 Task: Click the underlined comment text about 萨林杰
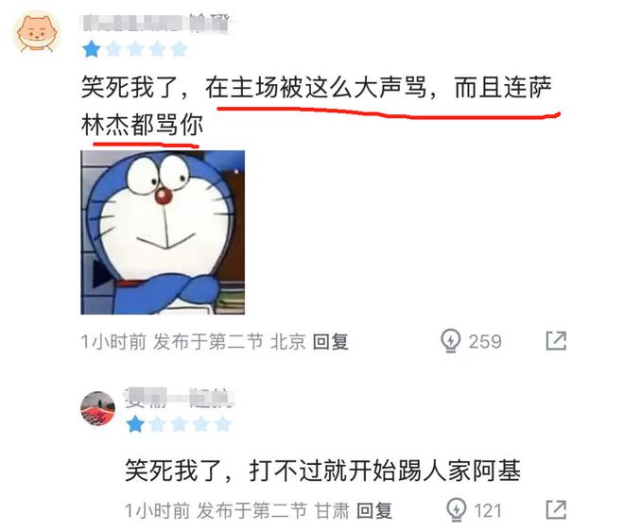pos(317,106)
